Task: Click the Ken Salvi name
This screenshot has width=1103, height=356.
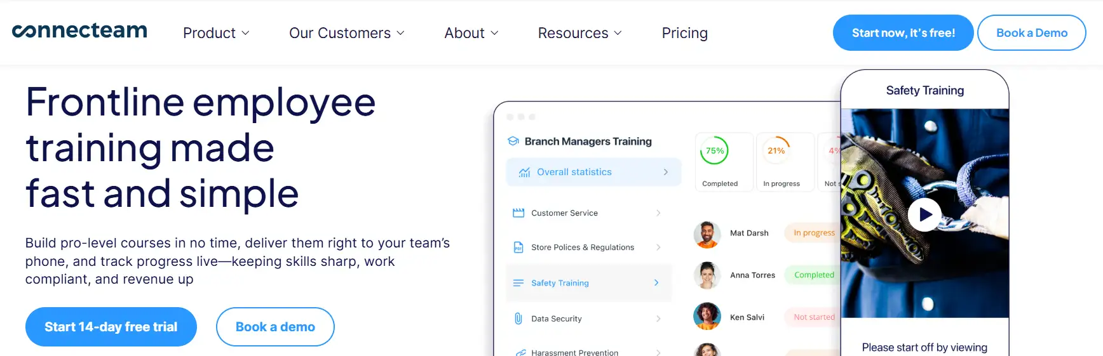Action: pyautogui.click(x=747, y=317)
